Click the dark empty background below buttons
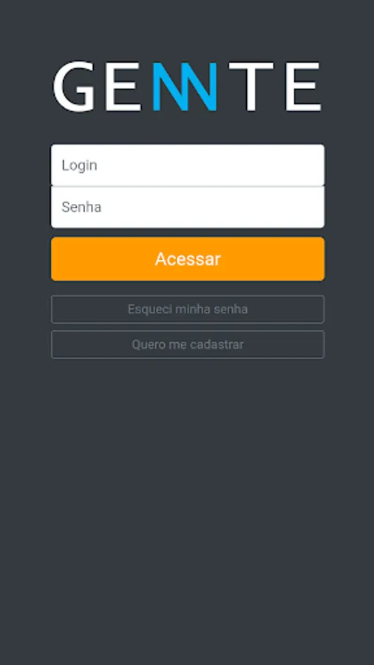374x665 pixels. [x=187, y=509]
